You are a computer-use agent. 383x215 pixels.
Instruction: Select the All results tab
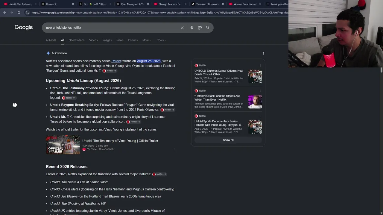tap(63, 40)
